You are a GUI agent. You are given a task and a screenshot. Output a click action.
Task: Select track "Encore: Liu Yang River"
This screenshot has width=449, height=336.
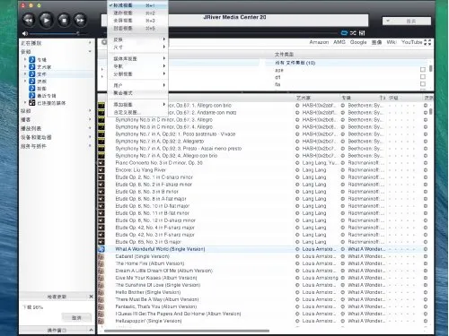(141, 170)
